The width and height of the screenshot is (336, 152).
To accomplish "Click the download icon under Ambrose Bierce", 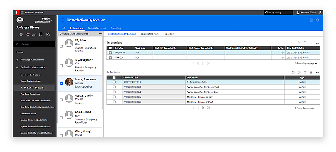I will click(34, 35).
